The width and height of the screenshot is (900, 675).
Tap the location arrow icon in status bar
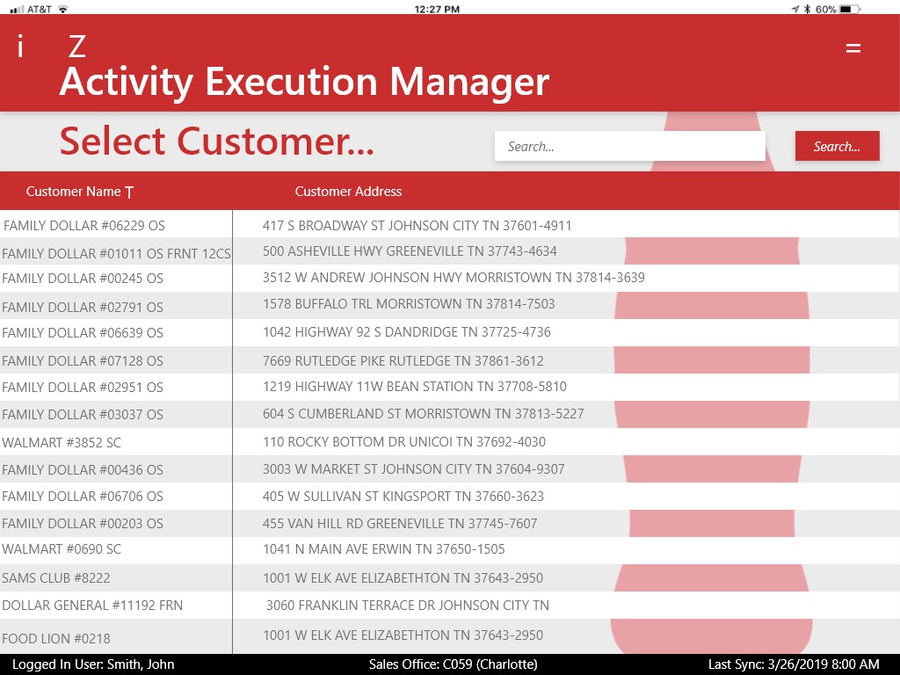coord(795,9)
